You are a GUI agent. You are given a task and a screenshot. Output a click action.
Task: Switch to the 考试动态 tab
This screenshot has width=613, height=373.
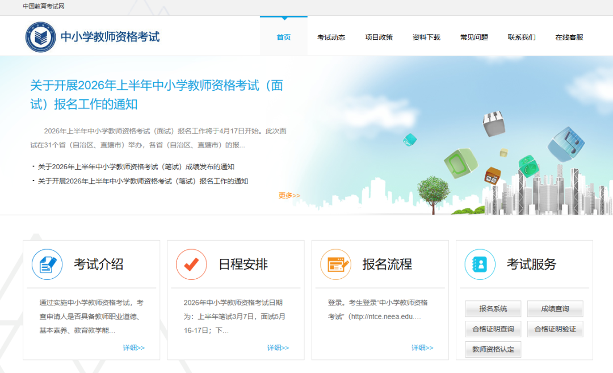pyautogui.click(x=331, y=36)
